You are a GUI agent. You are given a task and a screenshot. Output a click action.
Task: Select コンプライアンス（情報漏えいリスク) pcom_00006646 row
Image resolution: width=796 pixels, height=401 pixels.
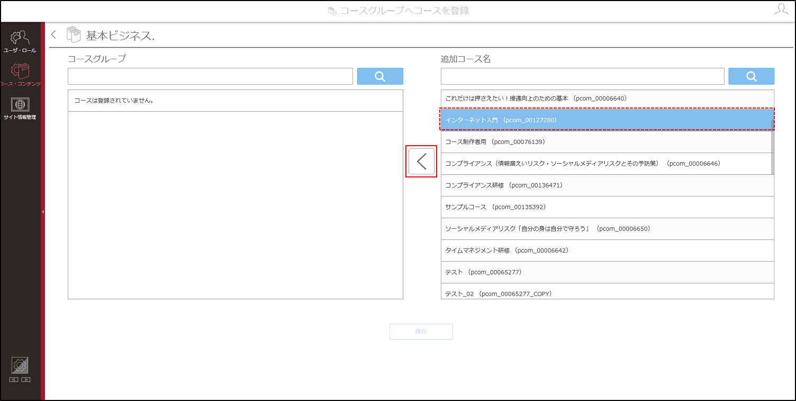tap(607, 164)
